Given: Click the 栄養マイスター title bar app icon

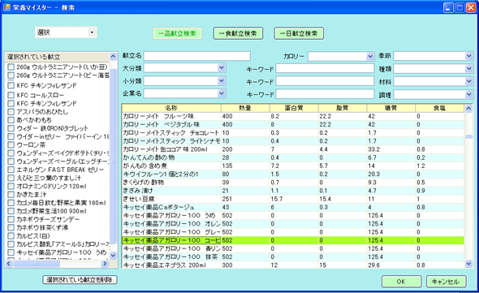Looking at the screenshot, I should tap(6, 7).
